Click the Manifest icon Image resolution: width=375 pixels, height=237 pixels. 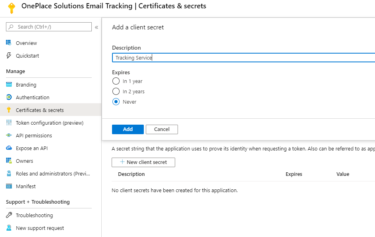point(9,186)
